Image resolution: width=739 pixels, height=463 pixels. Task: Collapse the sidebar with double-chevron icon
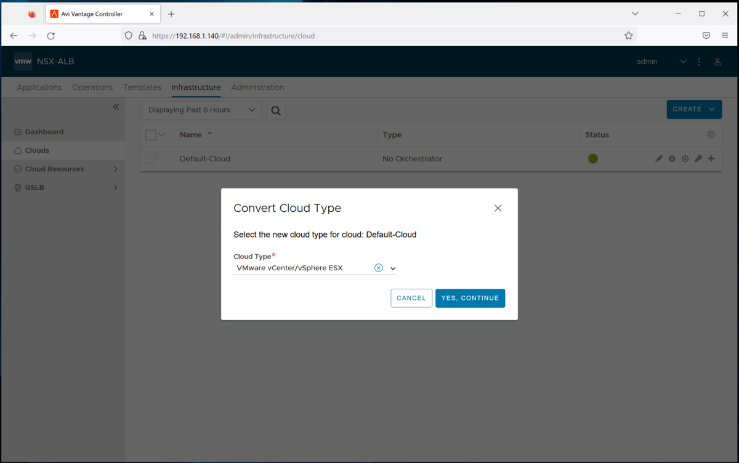tap(116, 107)
